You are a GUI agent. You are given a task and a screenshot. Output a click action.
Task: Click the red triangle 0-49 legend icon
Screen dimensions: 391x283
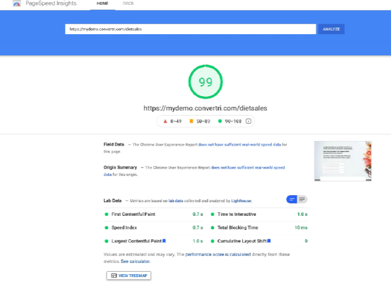[165, 121]
